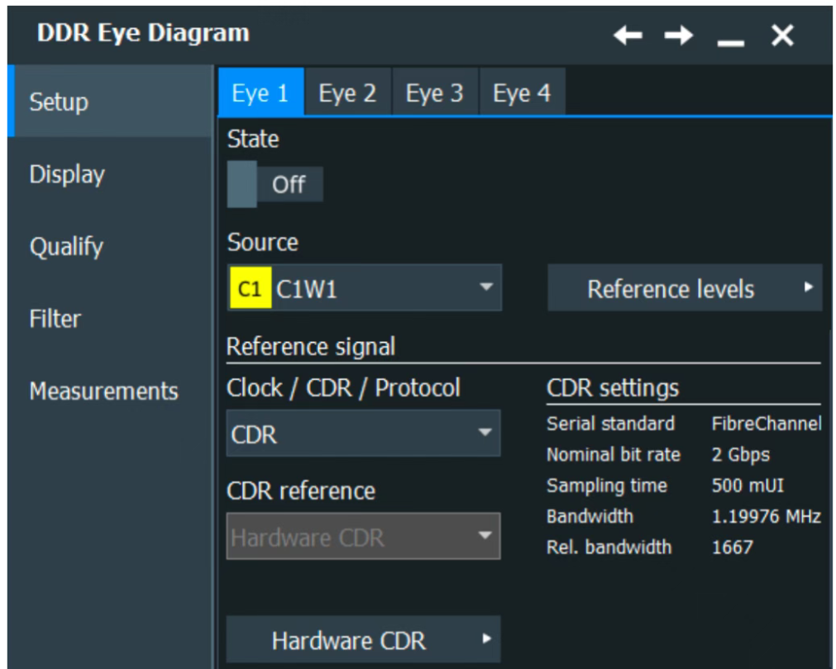Toggle the eye State switch on
Screen dimensions: 836x669
(x=275, y=184)
